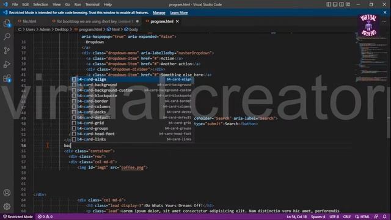Click the Manage link in banner
This screenshot has width=391, height=220.
(x=159, y=13)
